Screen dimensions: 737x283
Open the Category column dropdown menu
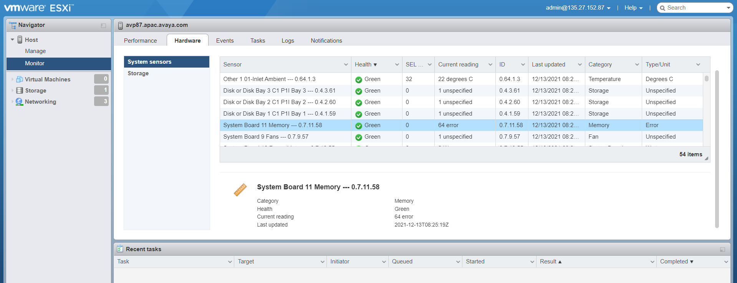pos(637,65)
